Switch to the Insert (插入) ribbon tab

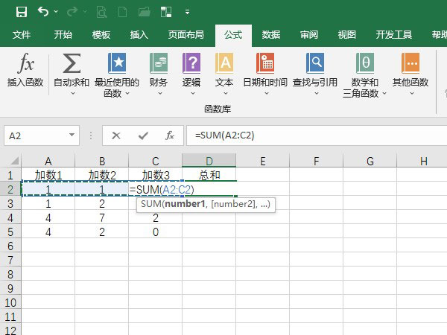[139, 35]
